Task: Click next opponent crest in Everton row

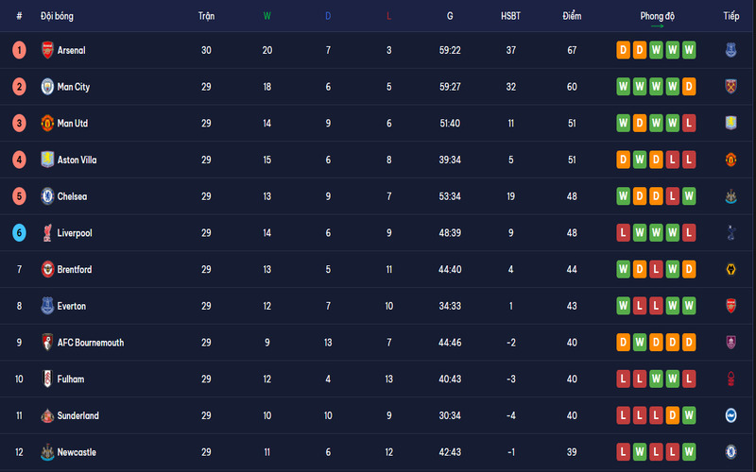Action: [730, 306]
